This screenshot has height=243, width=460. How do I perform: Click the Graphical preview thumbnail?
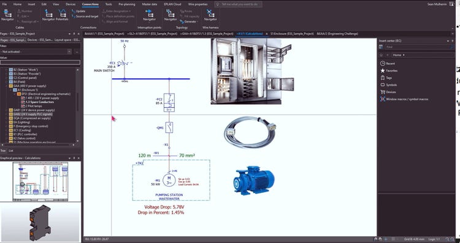(40, 182)
